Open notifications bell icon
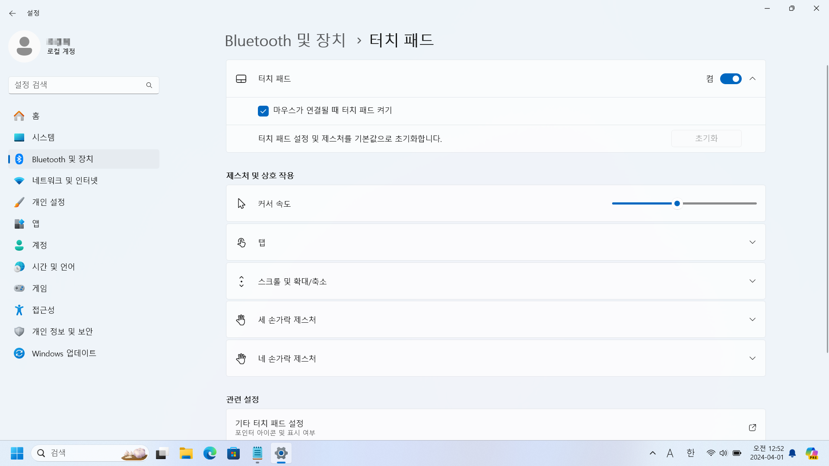This screenshot has height=466, width=829. (x=792, y=453)
